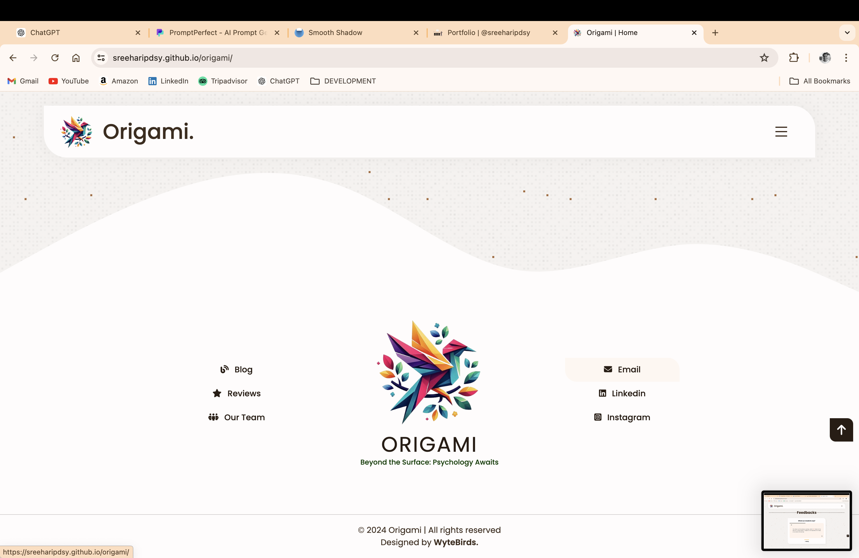Screen dimensions: 859x558
Task: Open the browser Extensions puzzle icon
Action: [x=794, y=58]
